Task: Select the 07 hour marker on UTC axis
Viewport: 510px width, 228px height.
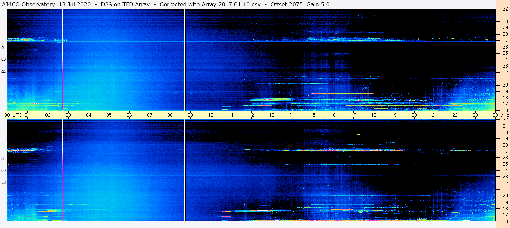Action: (150, 115)
